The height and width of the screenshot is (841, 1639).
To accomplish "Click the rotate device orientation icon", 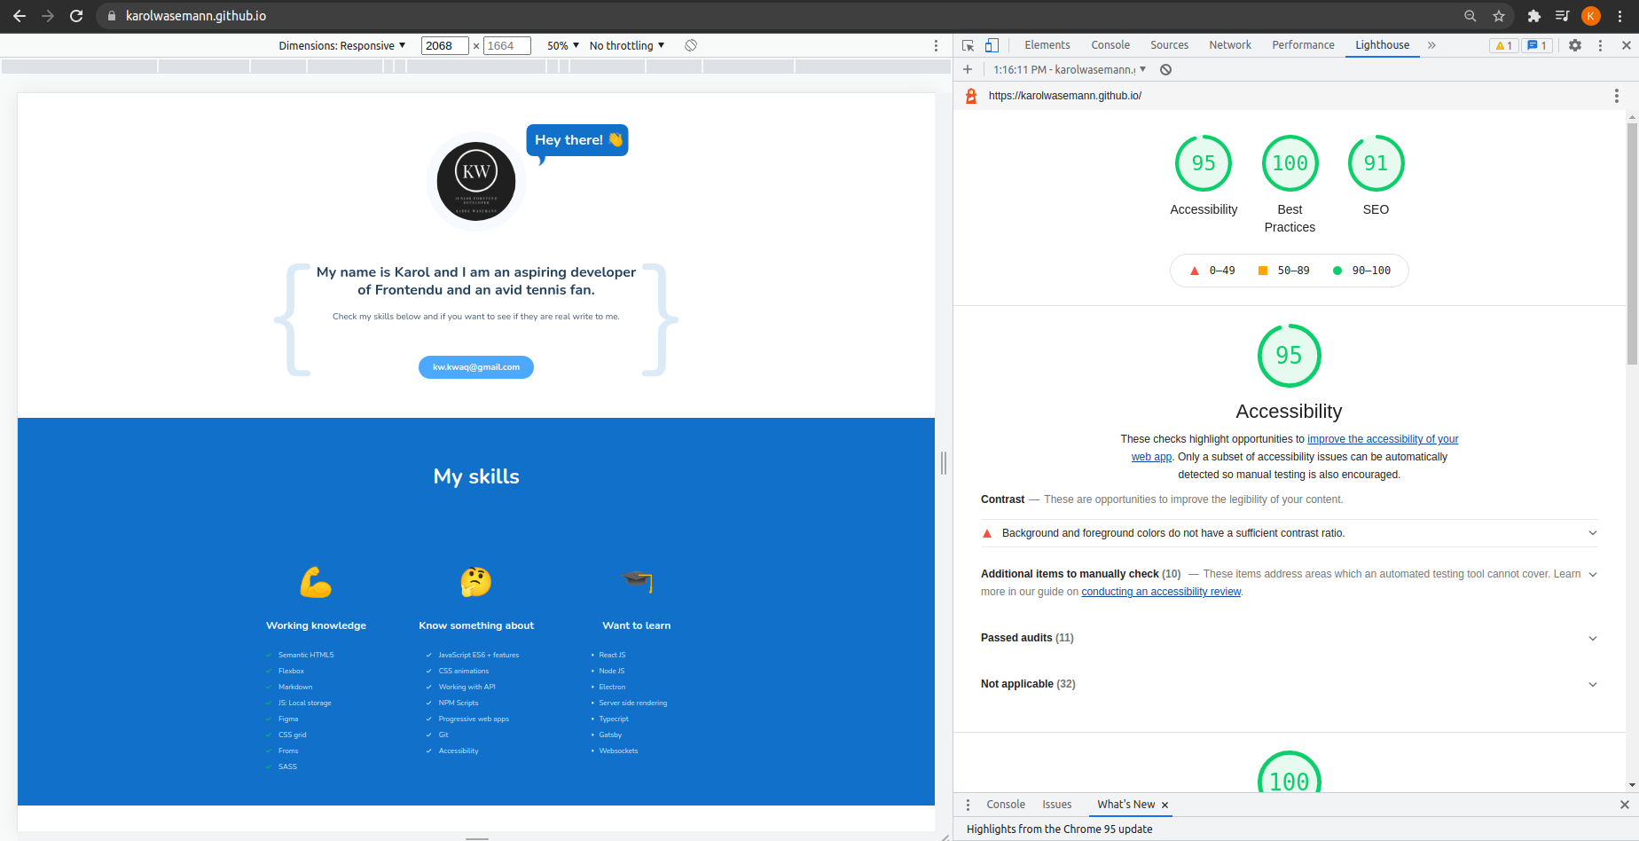I will point(691,45).
